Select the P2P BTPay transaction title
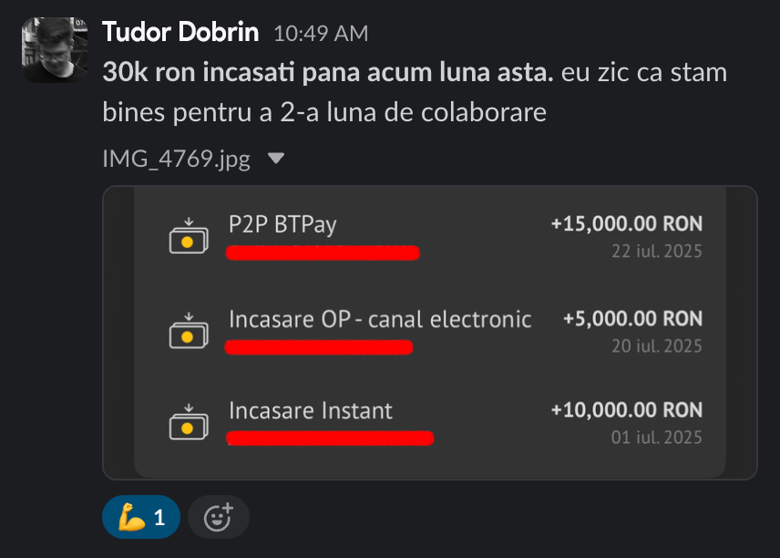The height and width of the screenshot is (558, 780). pos(282,224)
